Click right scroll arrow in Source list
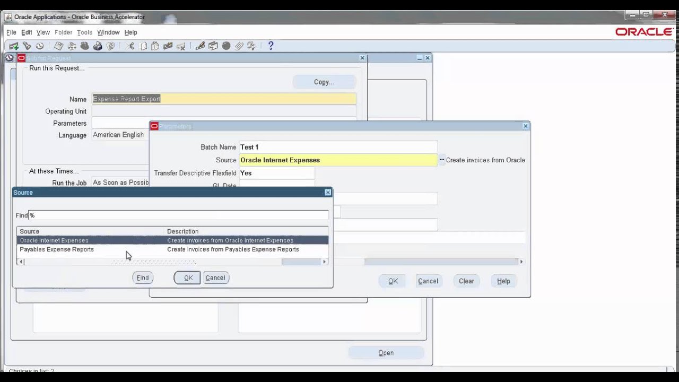Image resolution: width=679 pixels, height=382 pixels. [324, 262]
